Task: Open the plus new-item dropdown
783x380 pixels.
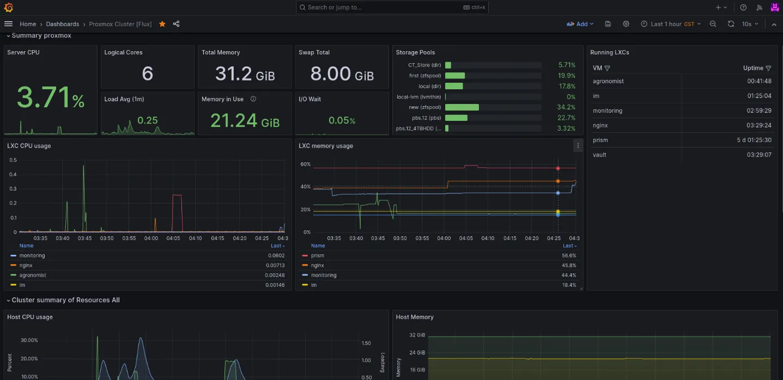Action: [721, 8]
